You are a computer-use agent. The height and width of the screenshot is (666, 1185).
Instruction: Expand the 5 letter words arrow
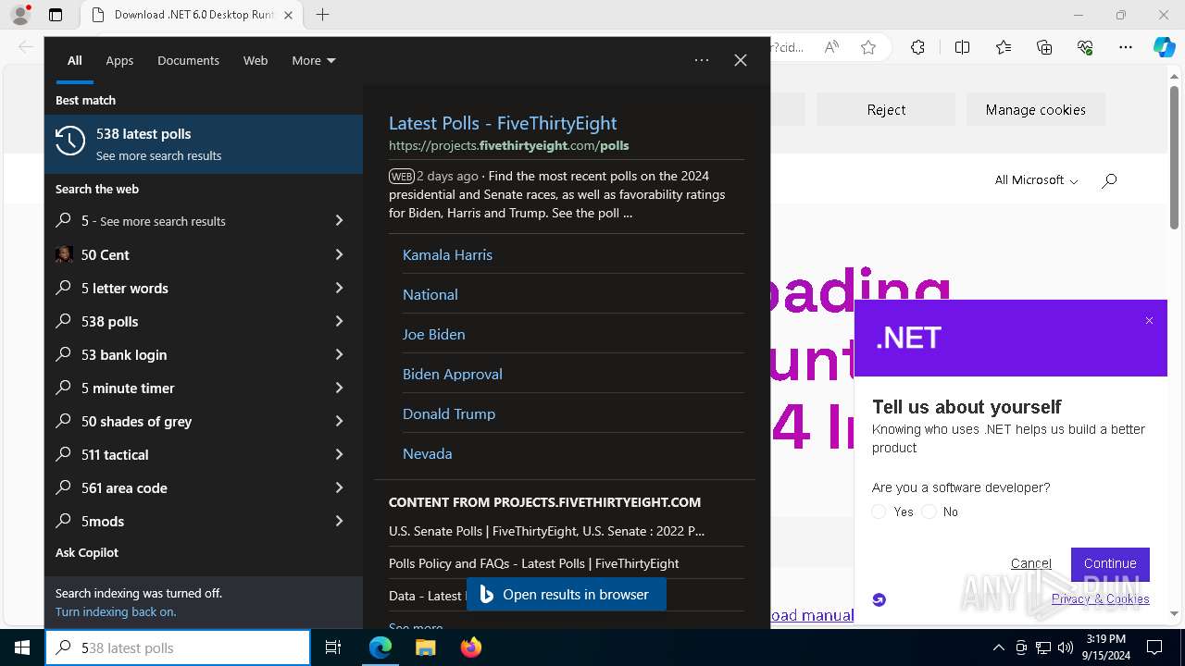[x=339, y=288]
